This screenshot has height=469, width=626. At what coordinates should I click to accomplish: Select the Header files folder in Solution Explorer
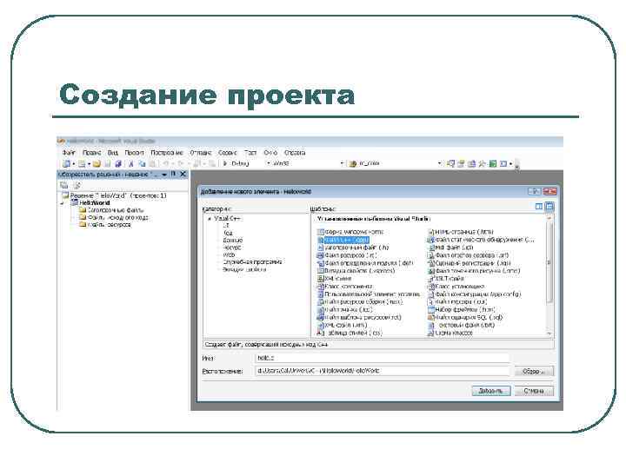point(111,210)
